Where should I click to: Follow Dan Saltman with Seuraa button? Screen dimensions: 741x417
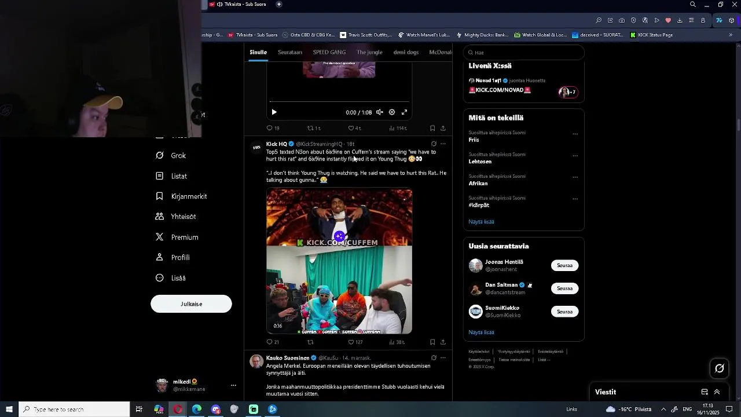[564, 288]
